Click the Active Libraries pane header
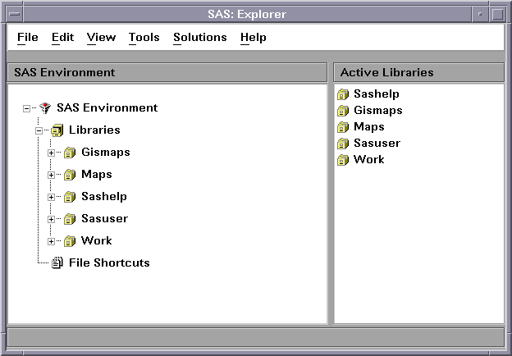The image size is (512, 356). click(x=418, y=72)
